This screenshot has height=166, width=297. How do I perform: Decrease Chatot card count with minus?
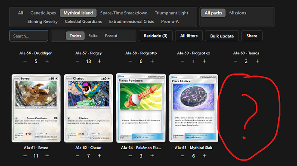click(77, 156)
